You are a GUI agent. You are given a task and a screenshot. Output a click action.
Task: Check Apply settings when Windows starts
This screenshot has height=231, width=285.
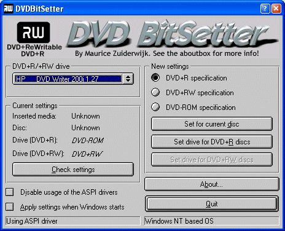(x=10, y=207)
